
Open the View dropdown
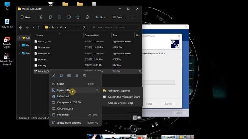click(x=119, y=17)
